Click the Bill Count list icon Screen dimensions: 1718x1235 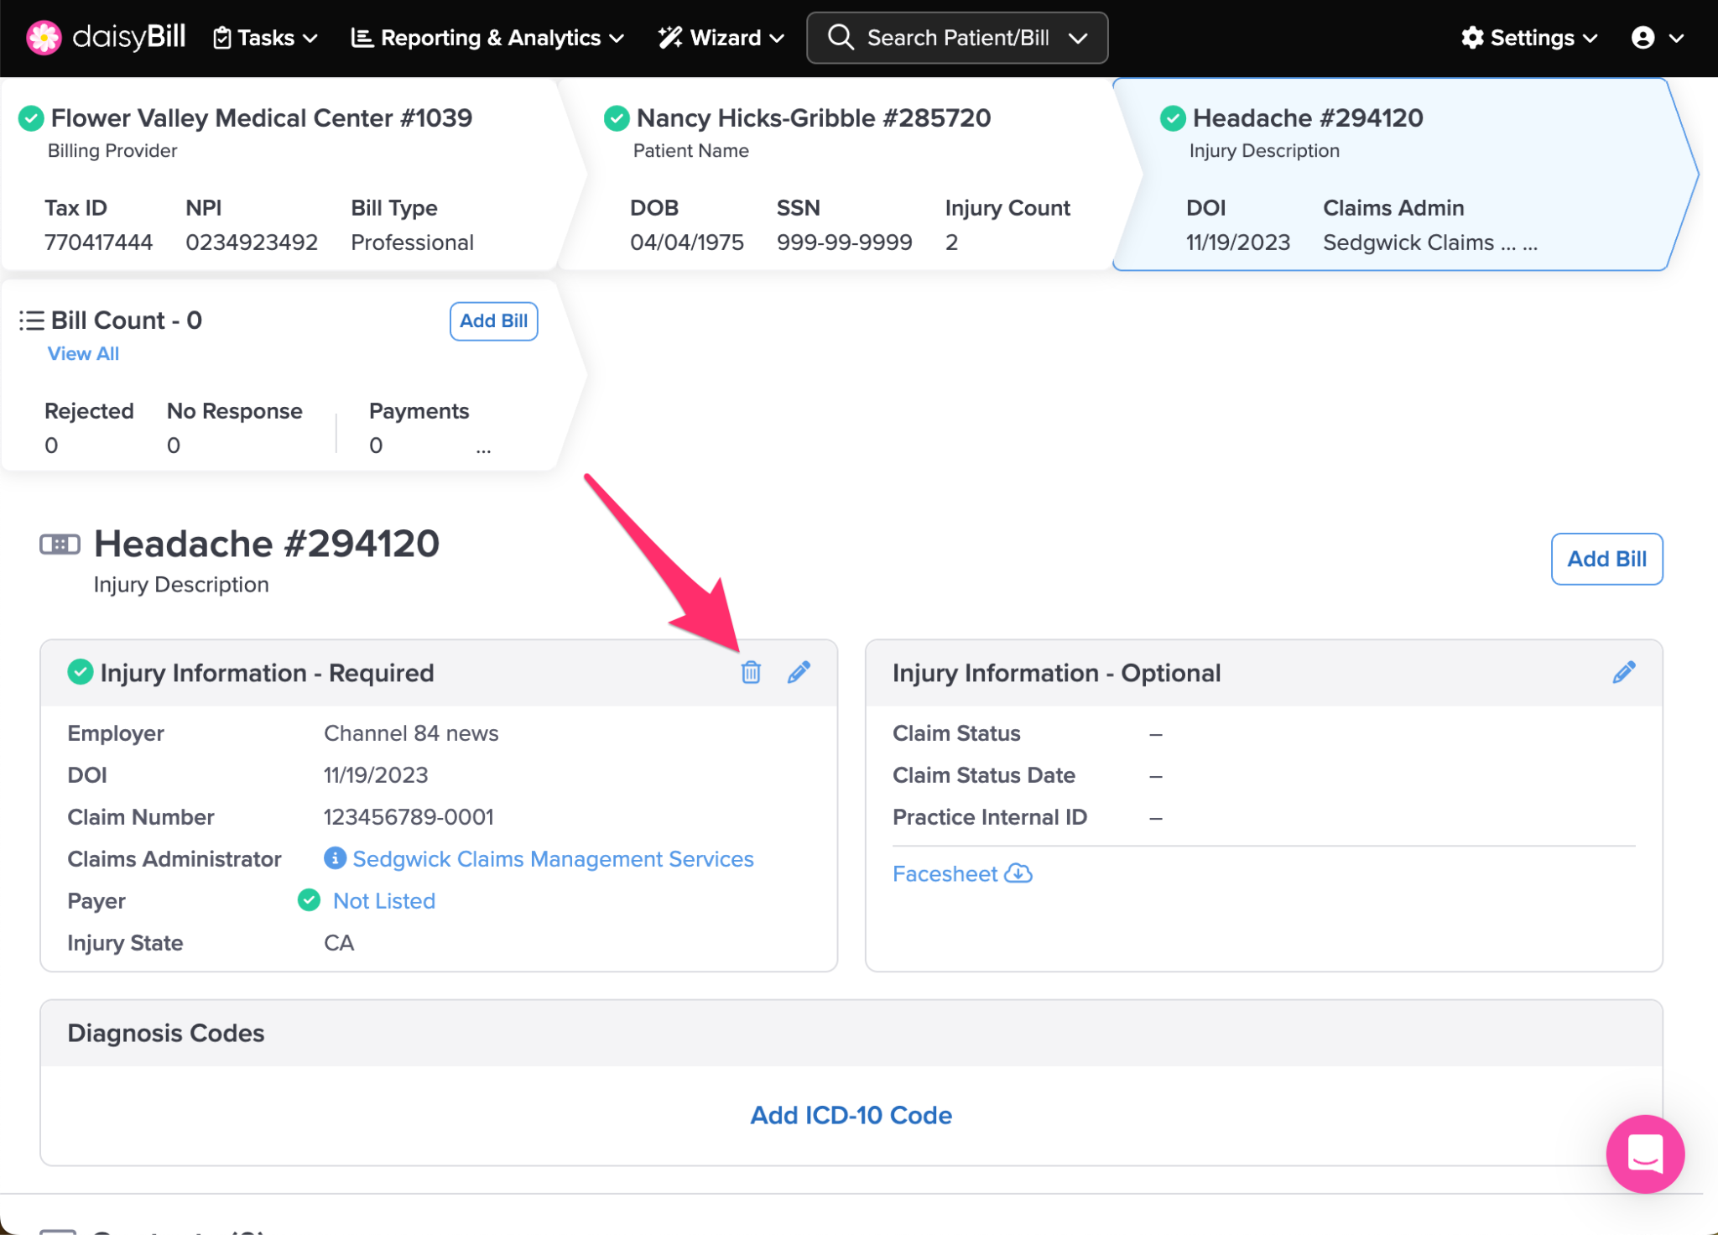click(32, 320)
